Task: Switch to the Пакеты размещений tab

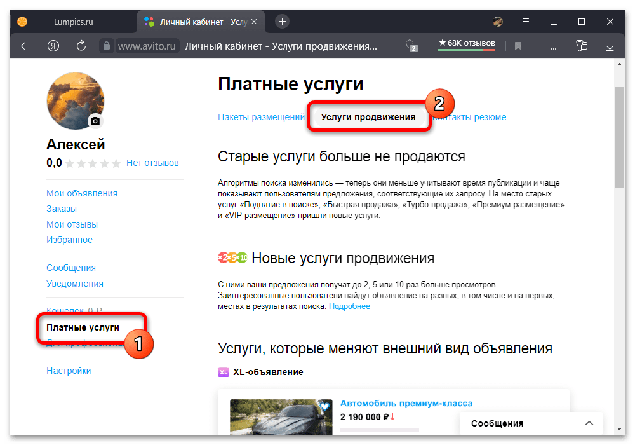Action: (x=261, y=117)
